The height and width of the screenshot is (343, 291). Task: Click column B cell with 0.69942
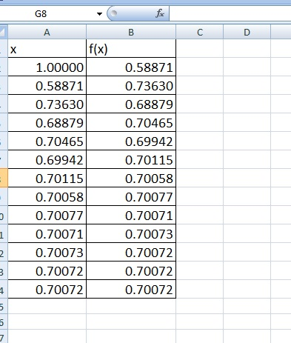(131, 141)
